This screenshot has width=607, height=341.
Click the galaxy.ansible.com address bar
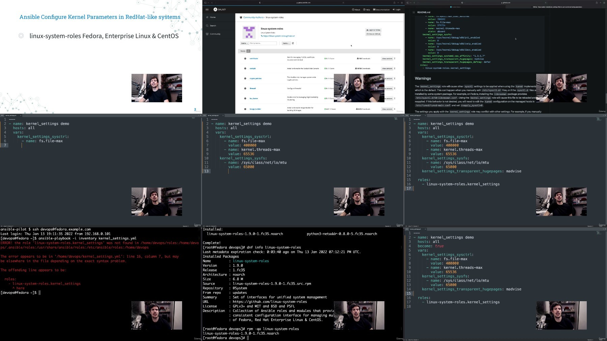[303, 3]
